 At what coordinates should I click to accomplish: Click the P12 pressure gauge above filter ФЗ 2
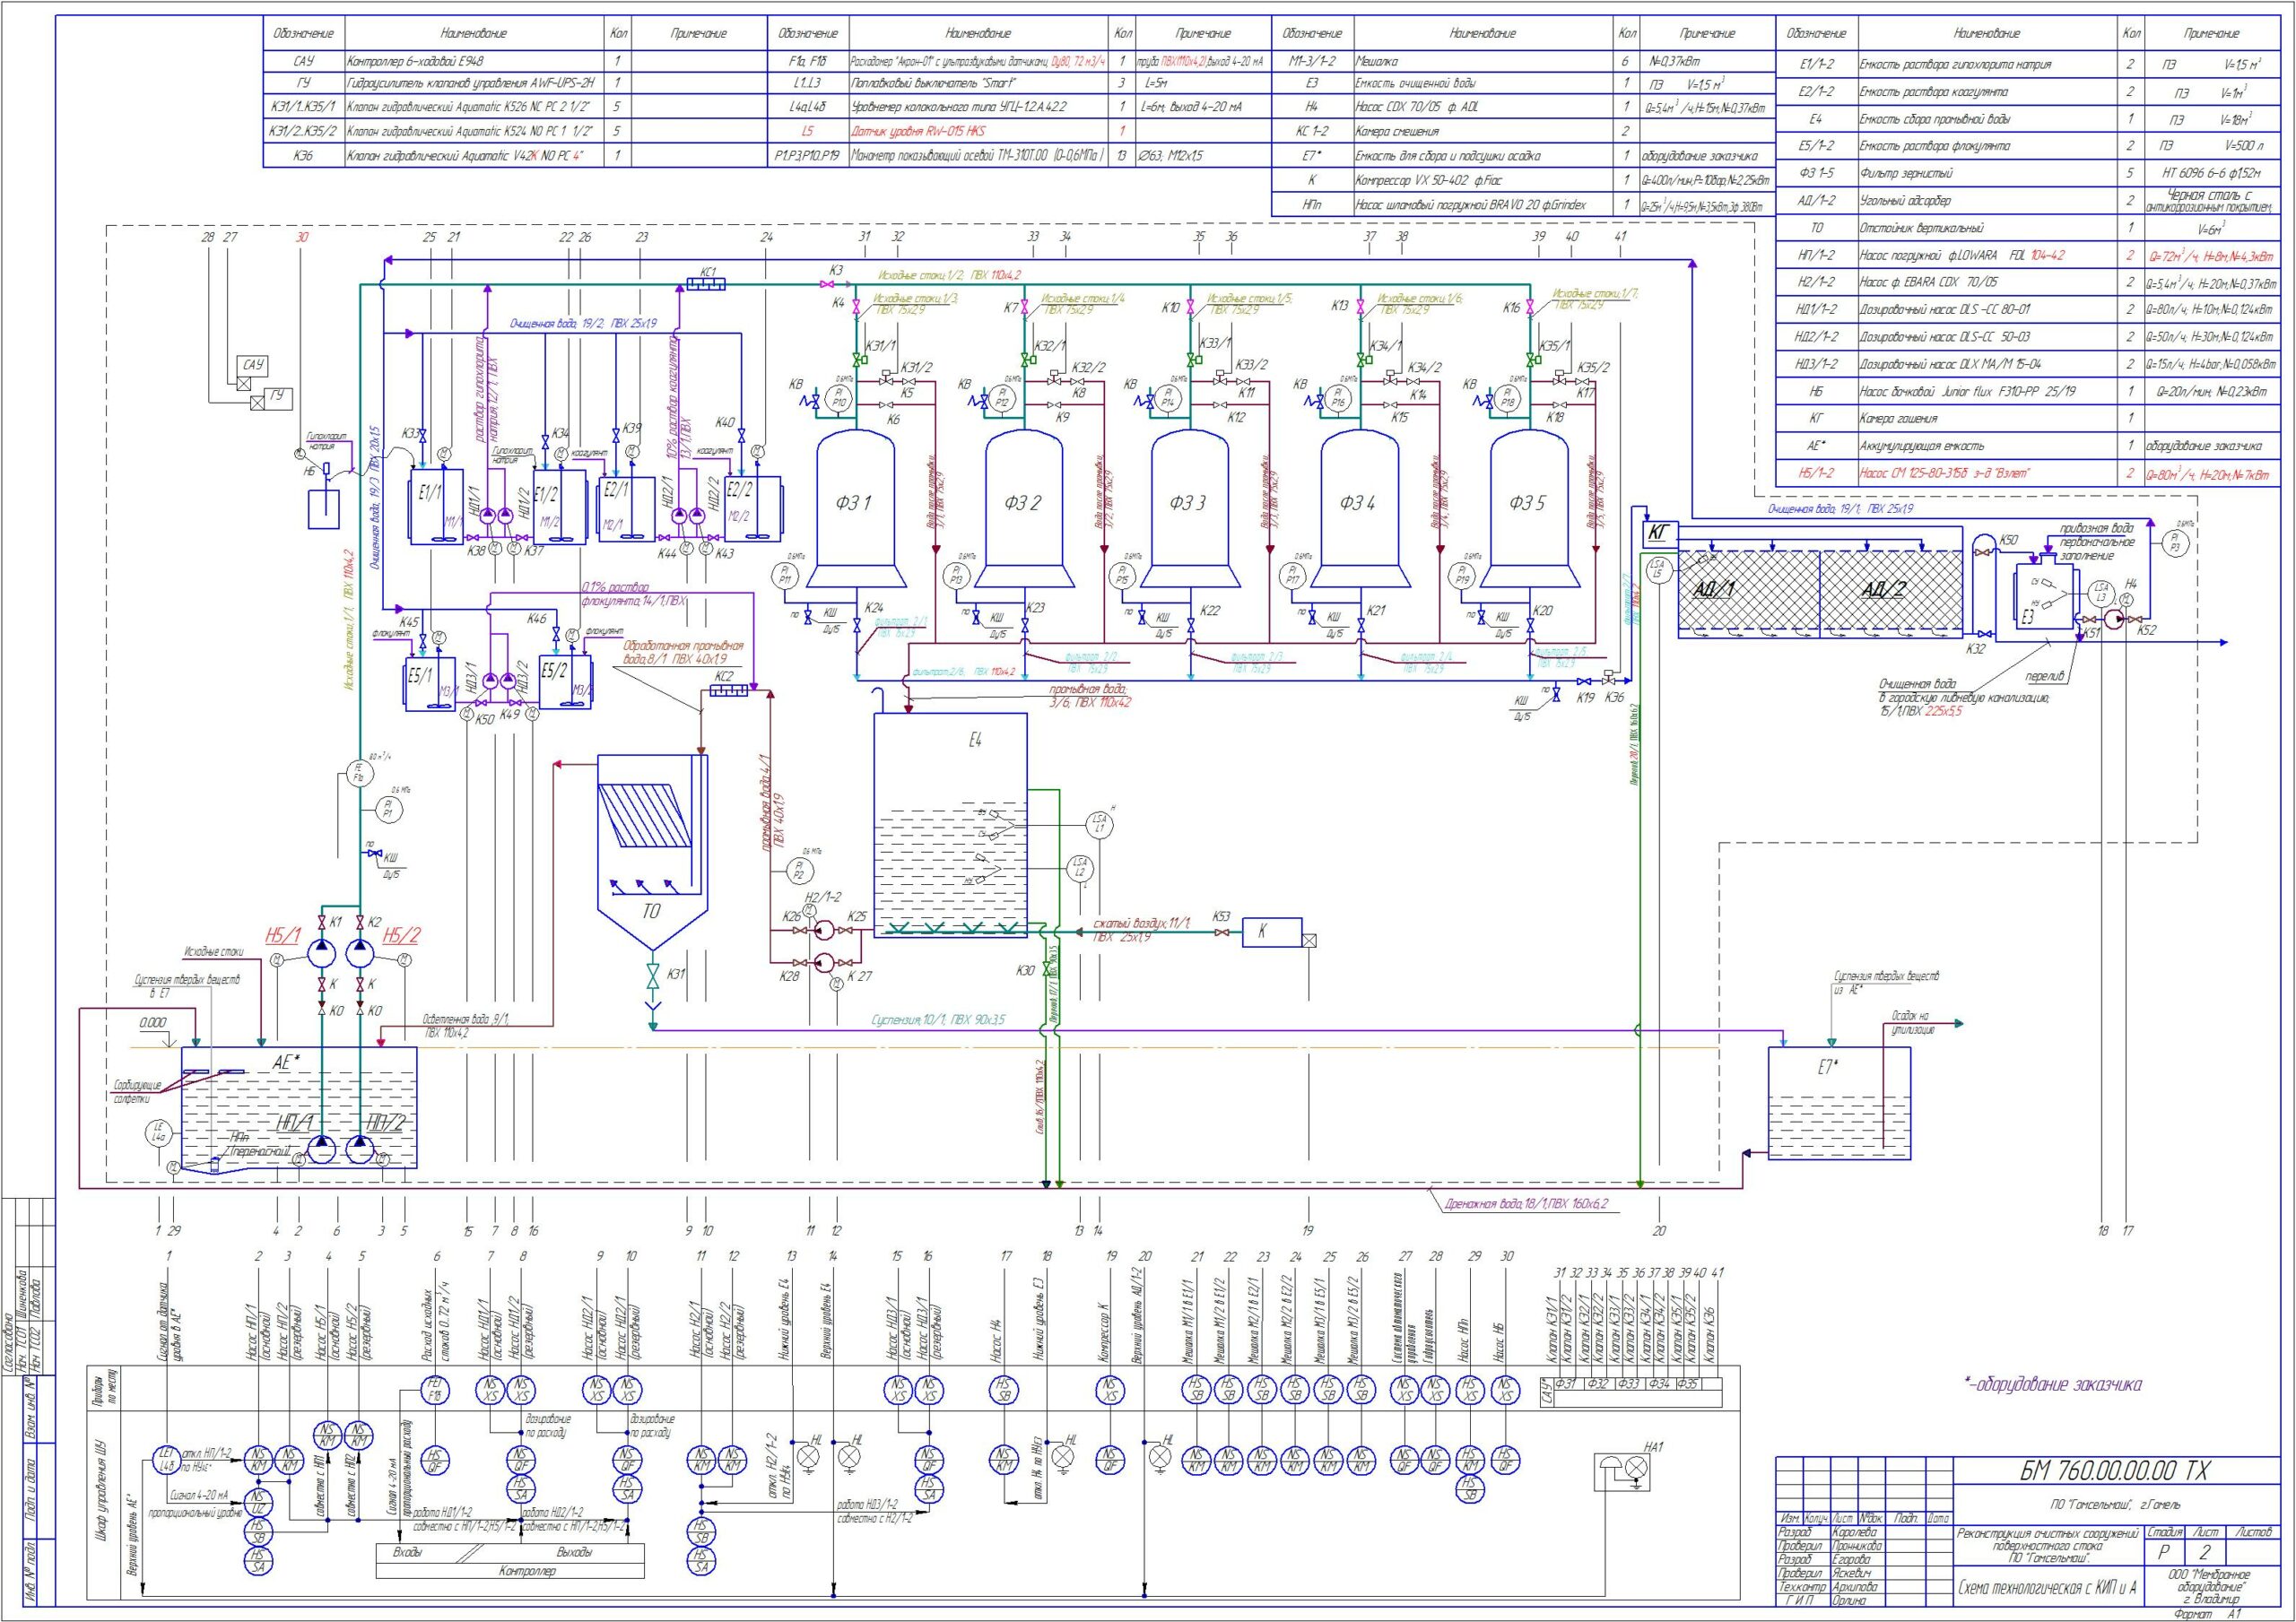(1002, 400)
